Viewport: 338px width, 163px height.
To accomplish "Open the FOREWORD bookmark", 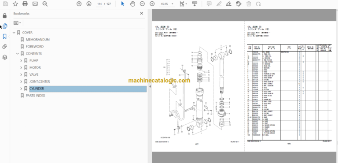I will tap(35, 47).
